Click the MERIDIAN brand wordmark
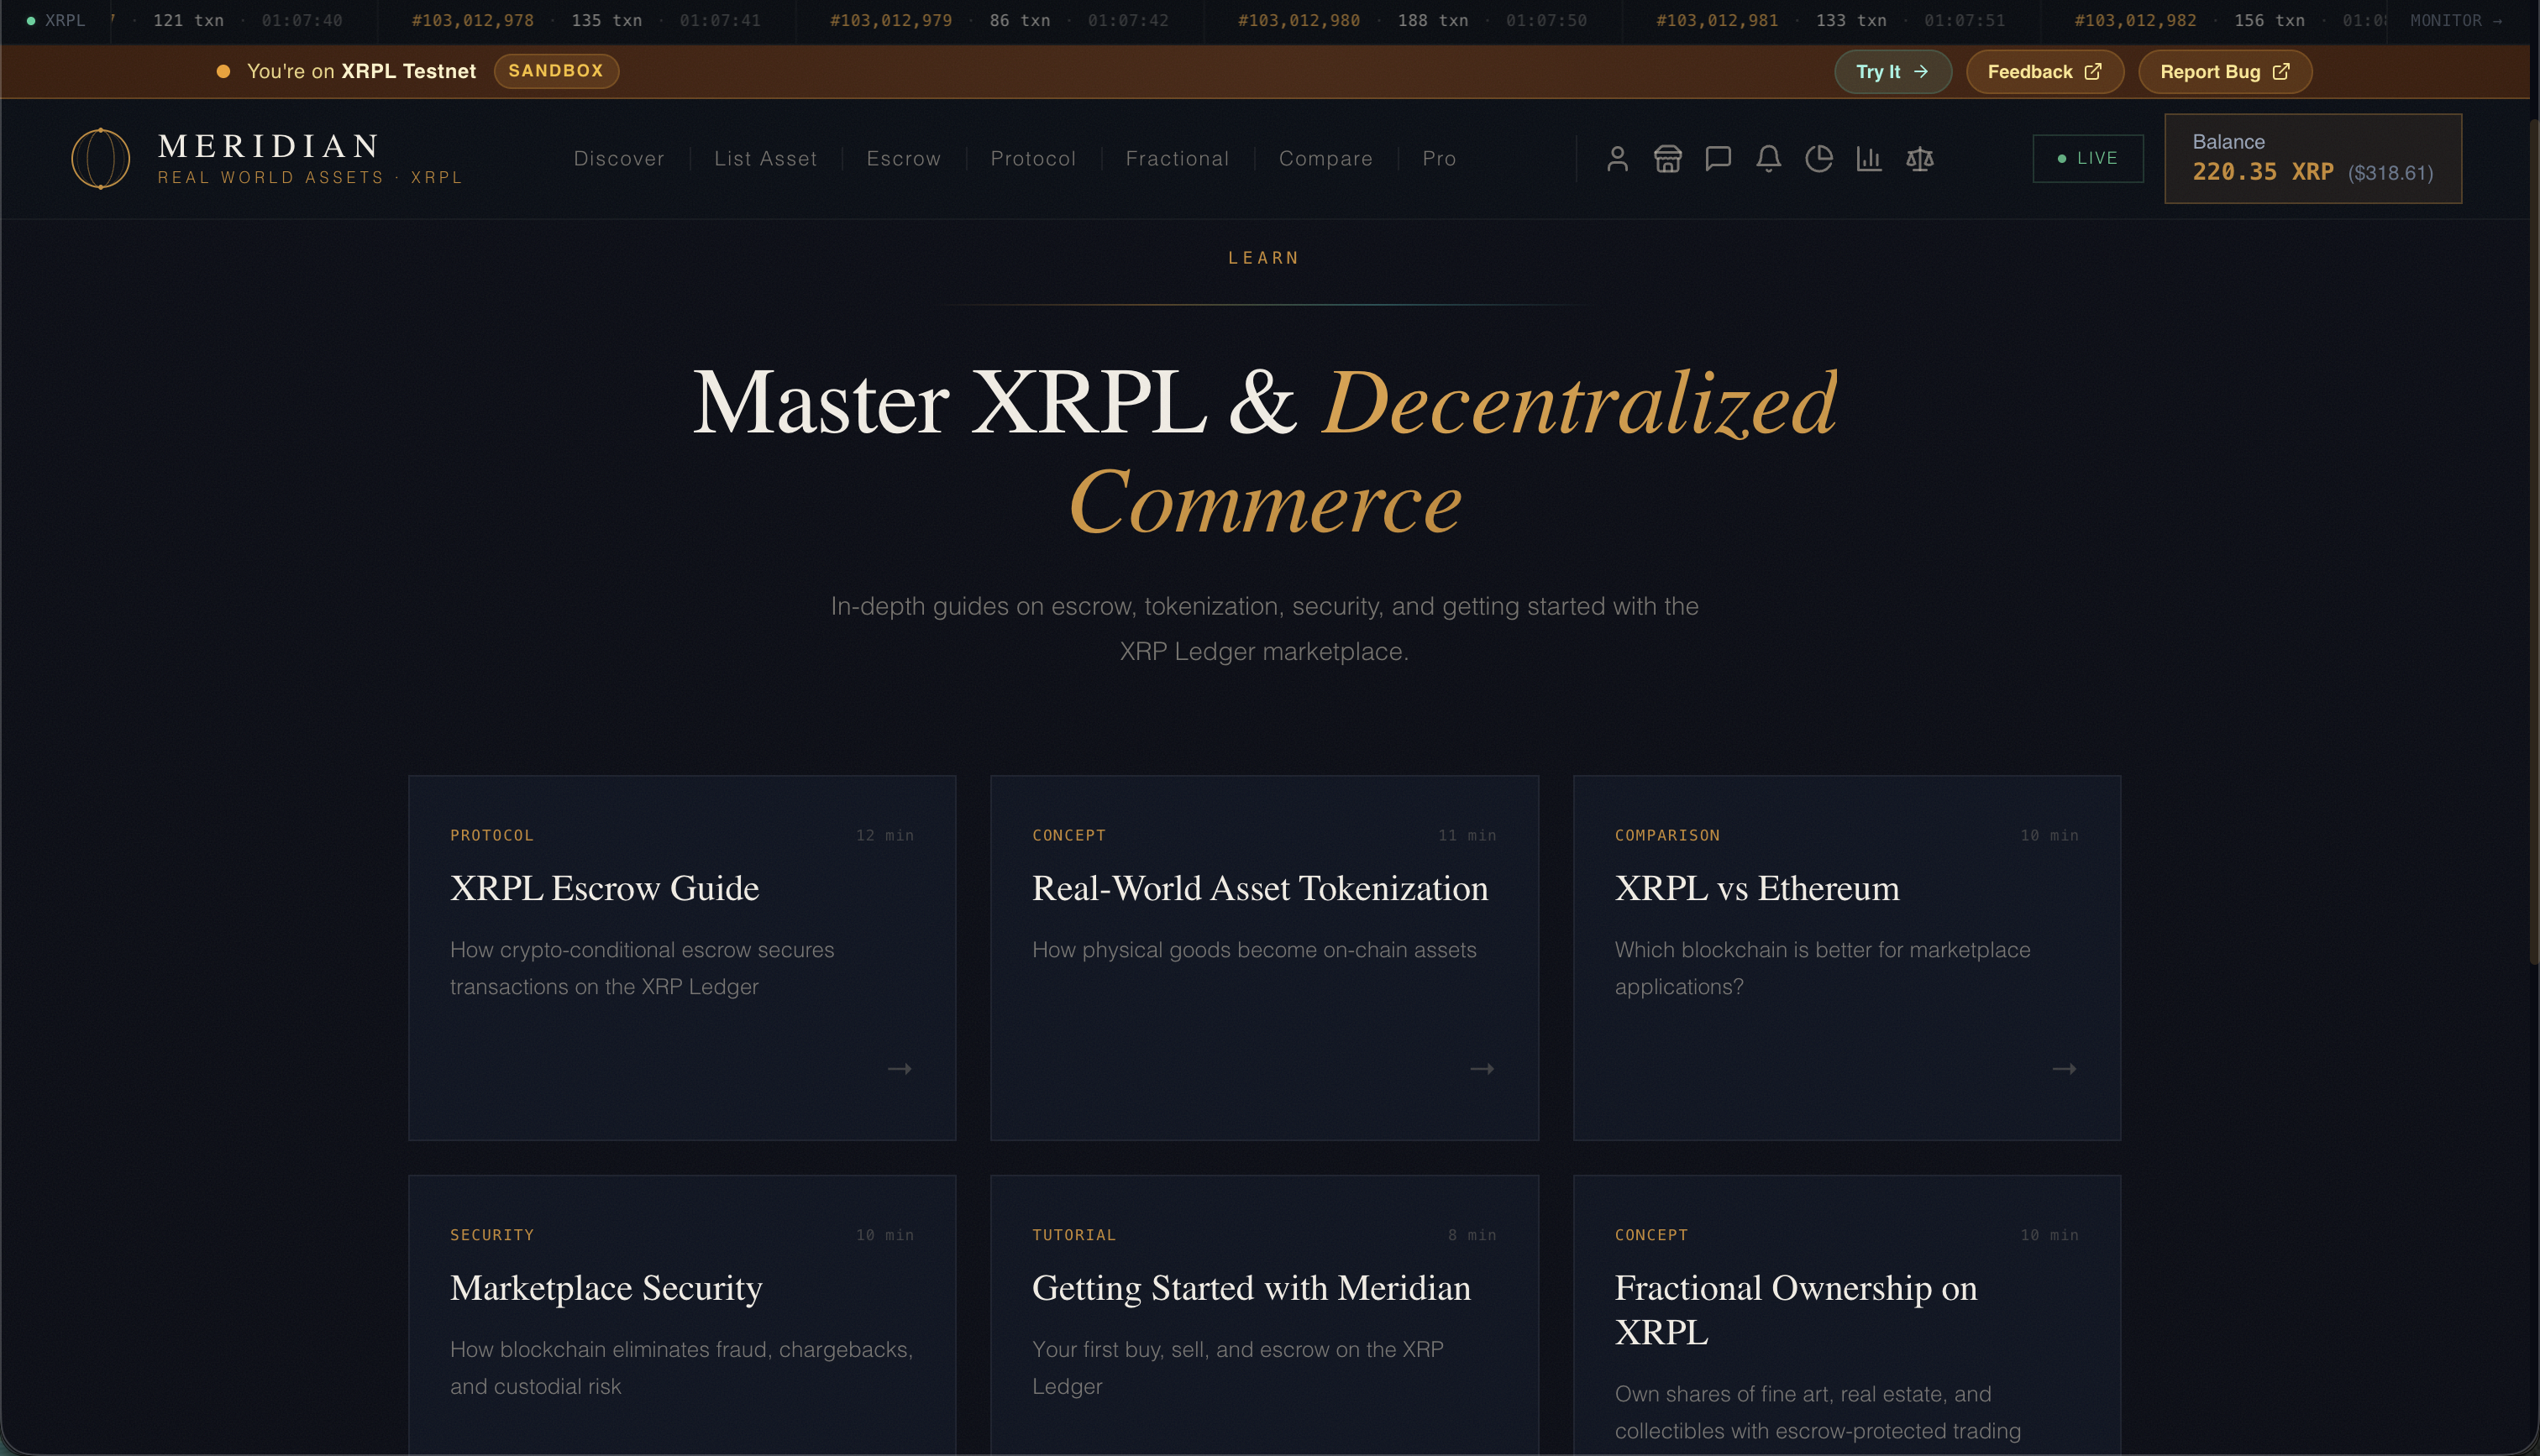2540x1456 pixels. click(x=269, y=146)
